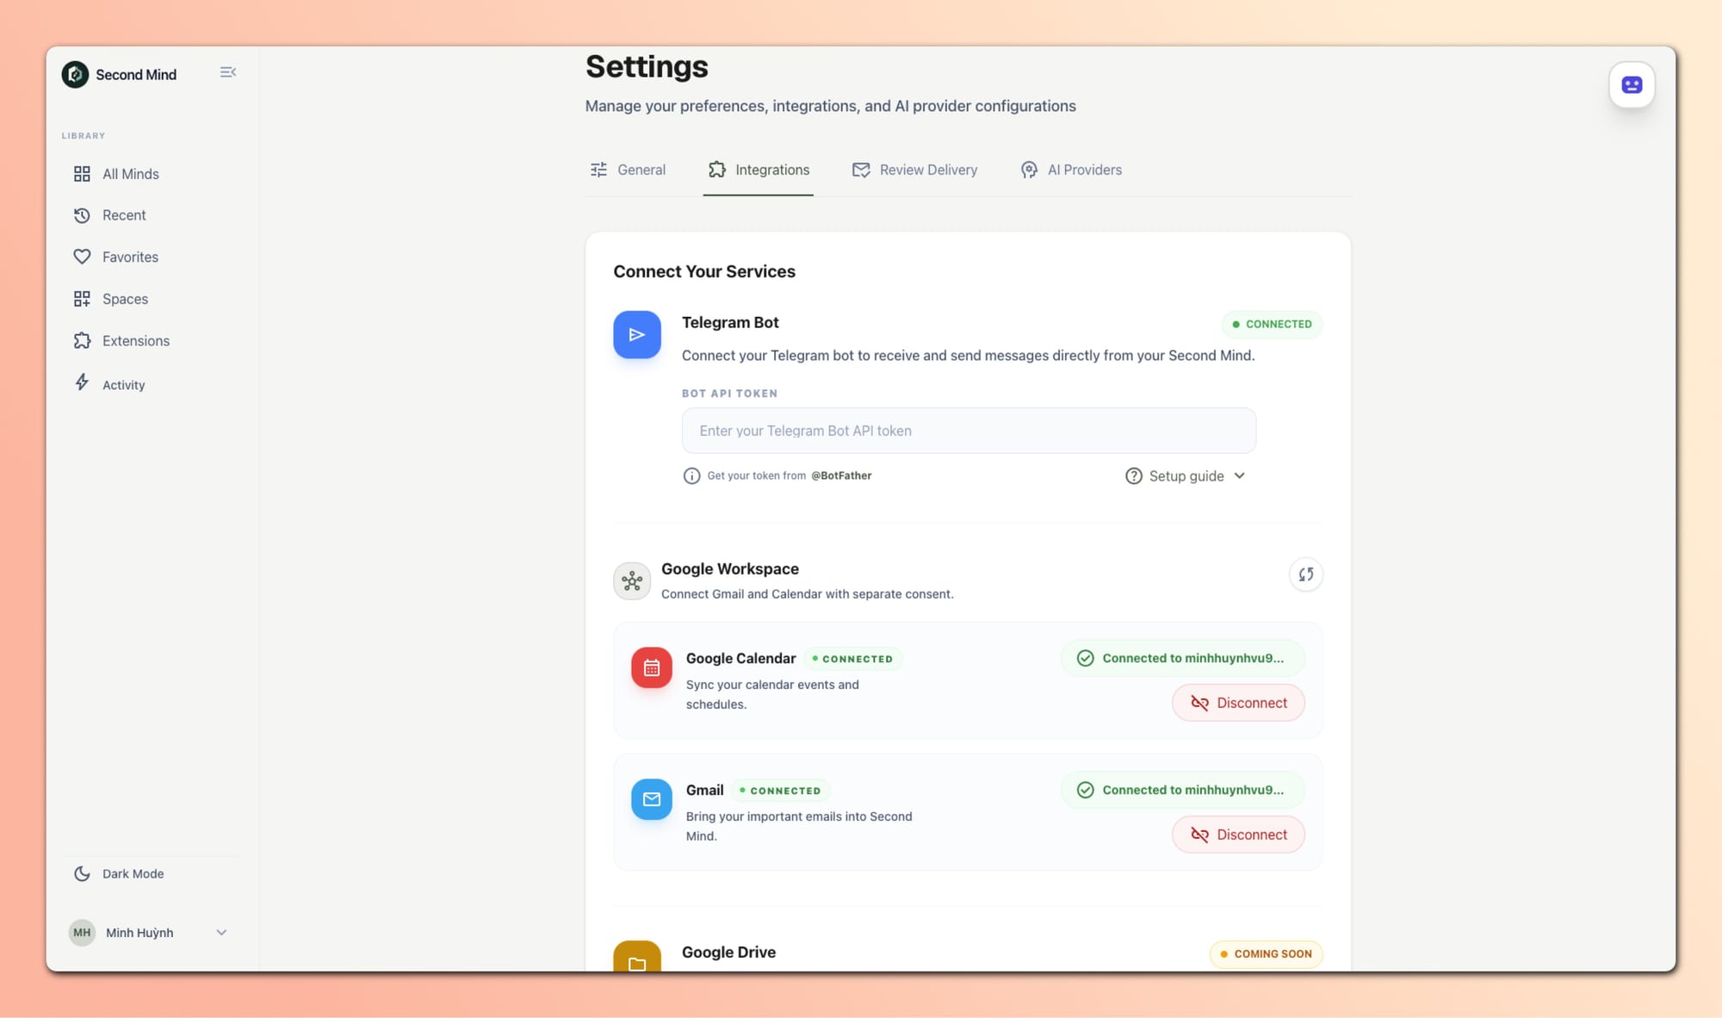
Task: Click the Setup guide question mark icon
Action: click(1134, 476)
